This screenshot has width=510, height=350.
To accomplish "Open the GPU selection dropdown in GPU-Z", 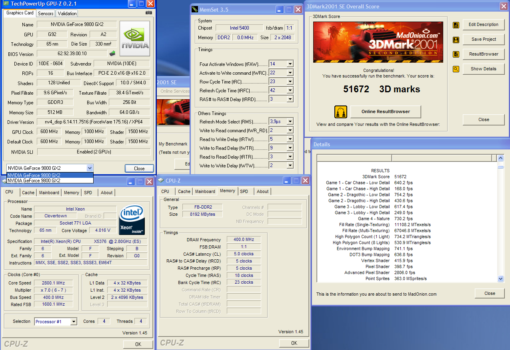I will tap(90, 168).
